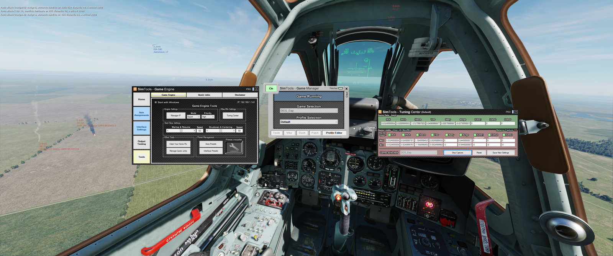Click the Balance Capture Off label
Screen dimensions: 613x256
(x=506, y=130)
